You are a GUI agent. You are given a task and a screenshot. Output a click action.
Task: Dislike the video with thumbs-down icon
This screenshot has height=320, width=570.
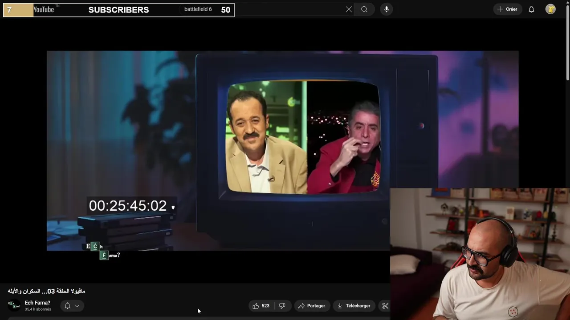[282, 306]
